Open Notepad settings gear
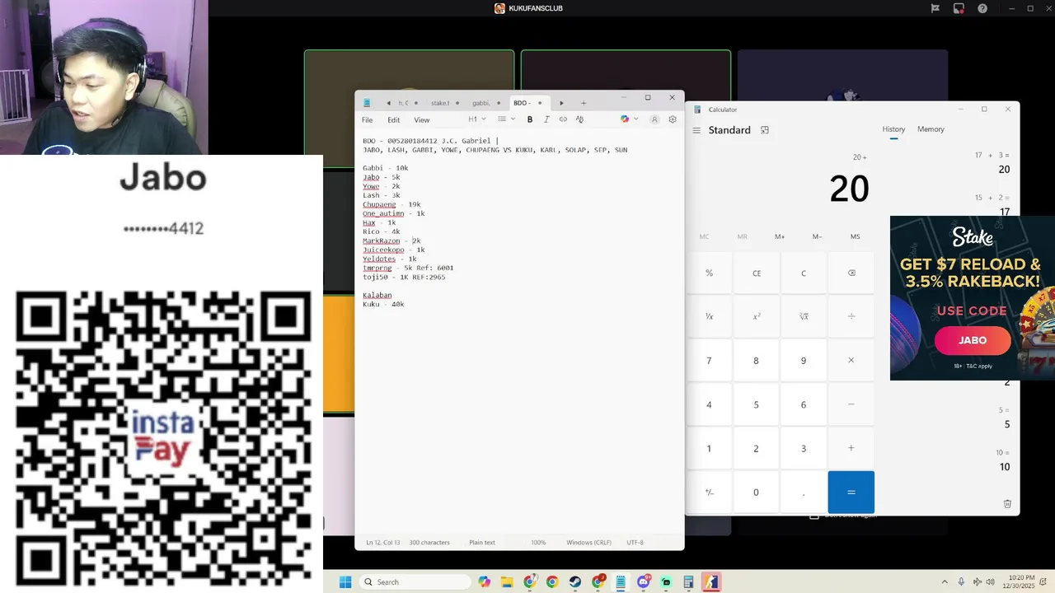Viewport: 1055px width, 593px height. tap(673, 119)
